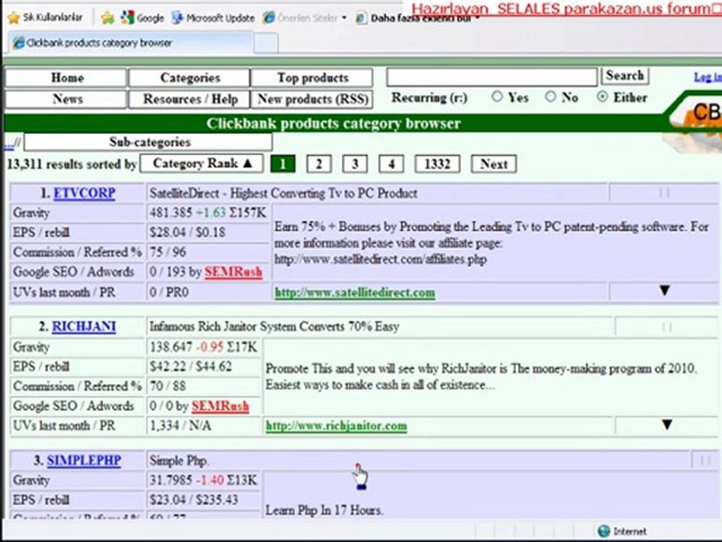Go to results page 3
The width and height of the screenshot is (722, 542).
pyautogui.click(x=355, y=164)
